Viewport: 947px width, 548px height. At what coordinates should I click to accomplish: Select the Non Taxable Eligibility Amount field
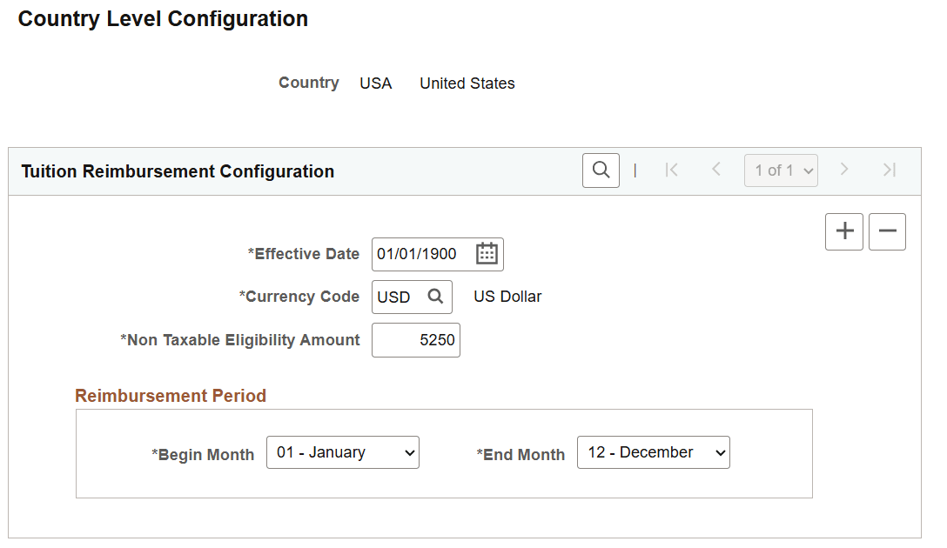pyautogui.click(x=415, y=340)
